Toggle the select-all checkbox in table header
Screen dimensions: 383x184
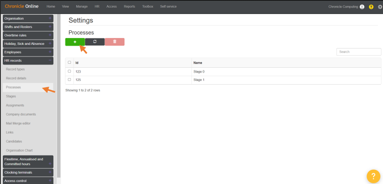(69, 62)
